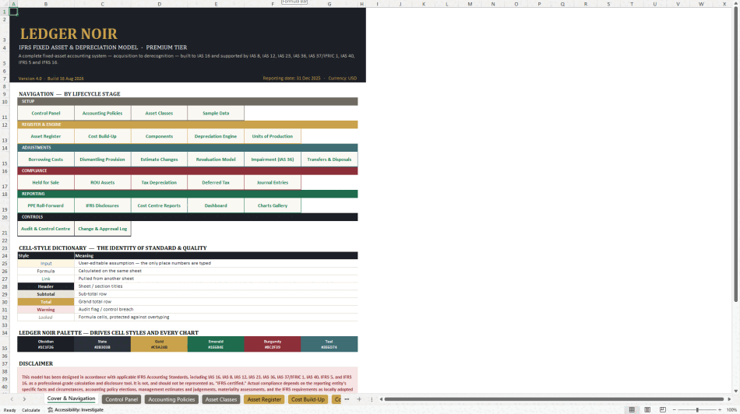Viewport: 740px width, 414px height.
Task: Click the horizontal scrollbar thumb
Action: coord(554,399)
